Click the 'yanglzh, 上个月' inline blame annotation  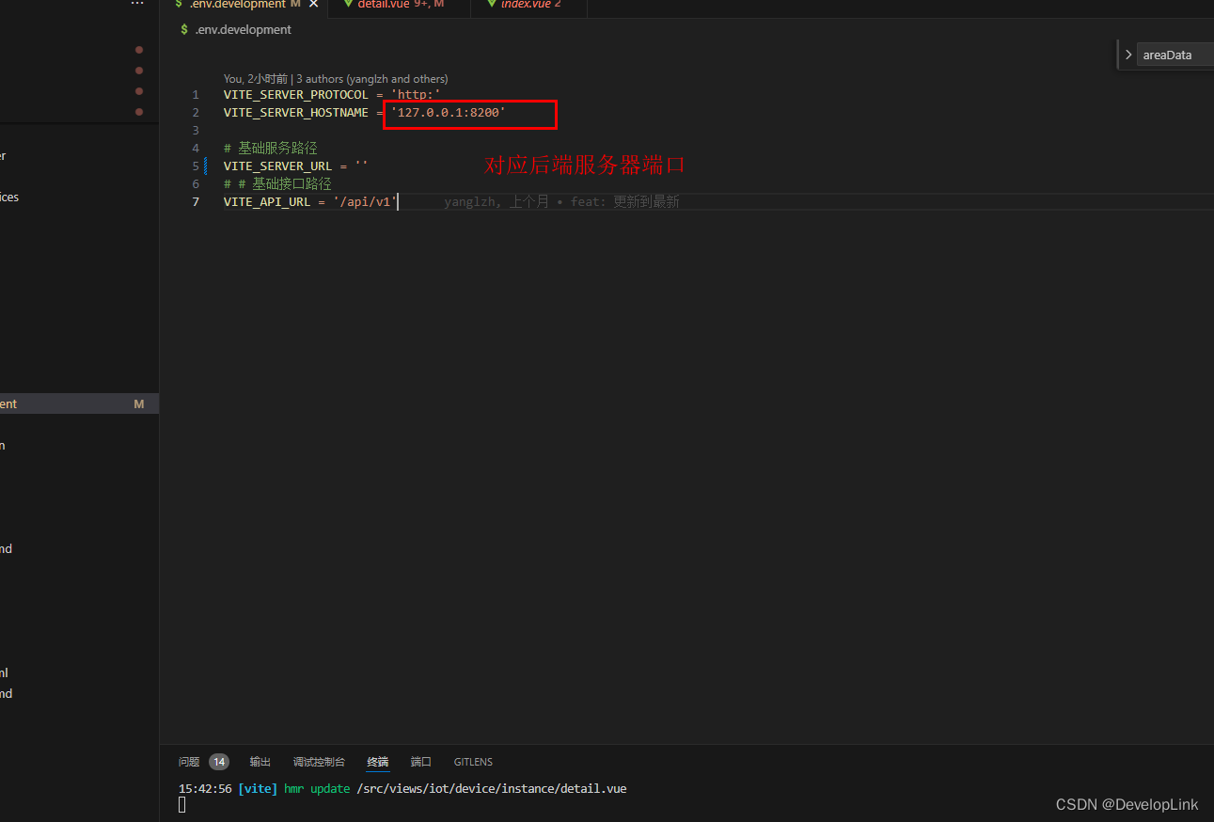coord(496,202)
